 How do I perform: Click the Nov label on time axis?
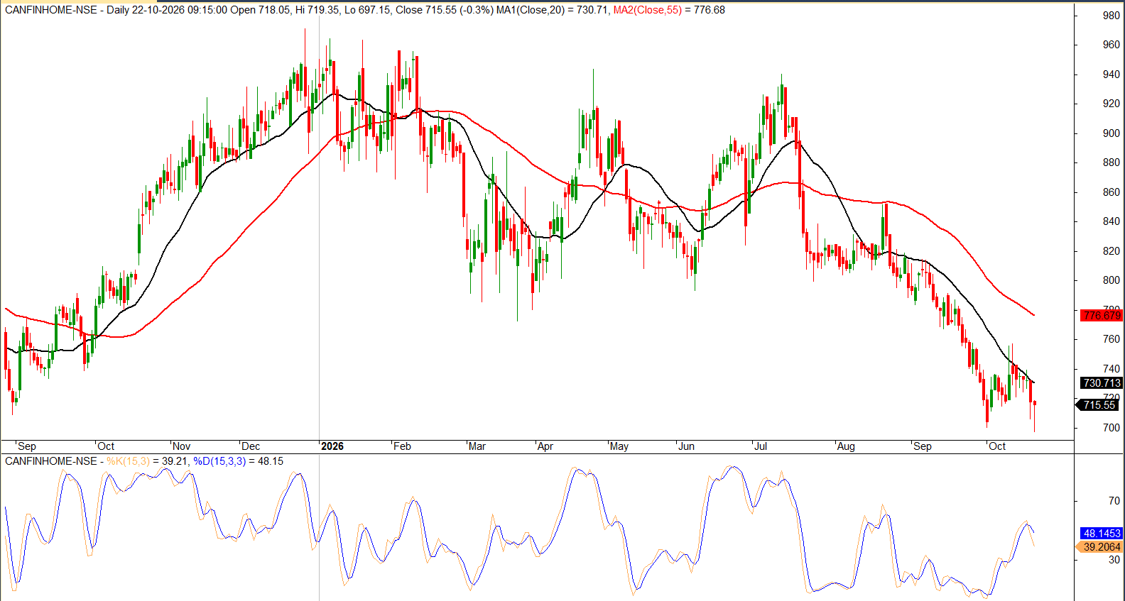(182, 446)
